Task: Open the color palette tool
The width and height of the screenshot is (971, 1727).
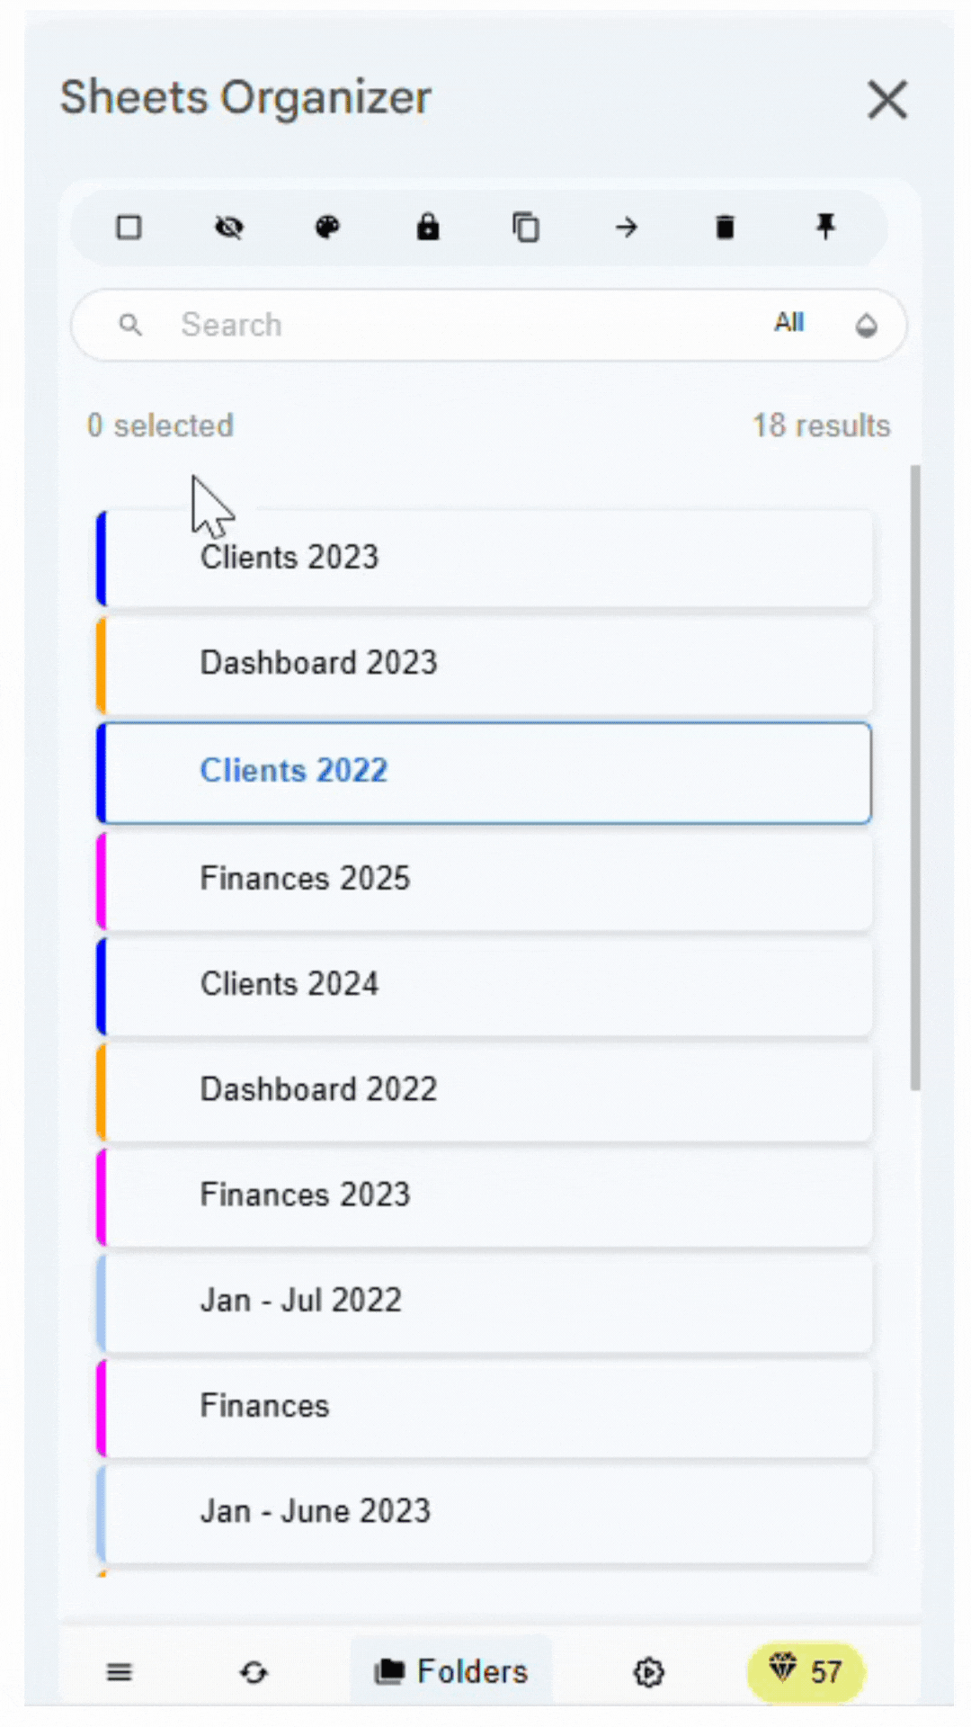Action: (x=328, y=228)
